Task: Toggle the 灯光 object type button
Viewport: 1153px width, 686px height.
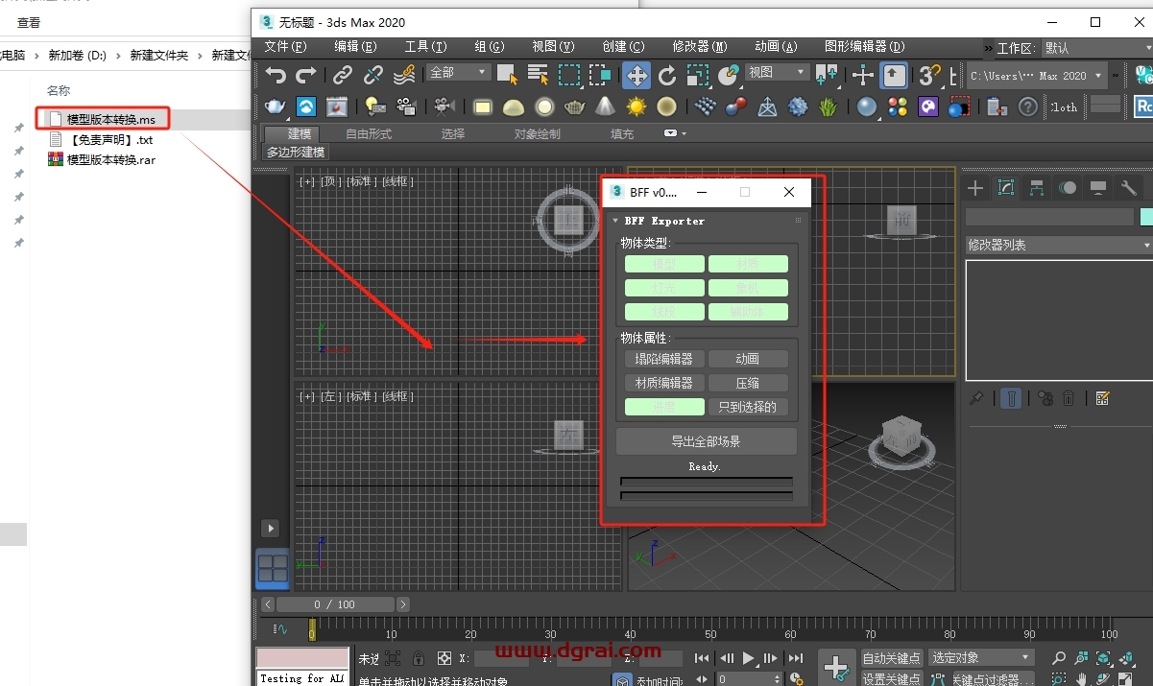Action: tap(664, 288)
